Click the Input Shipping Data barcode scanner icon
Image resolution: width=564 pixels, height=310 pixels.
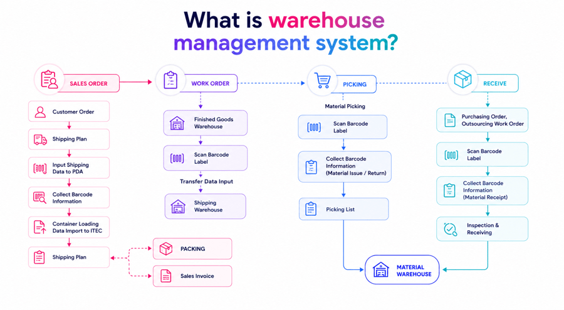click(40, 168)
